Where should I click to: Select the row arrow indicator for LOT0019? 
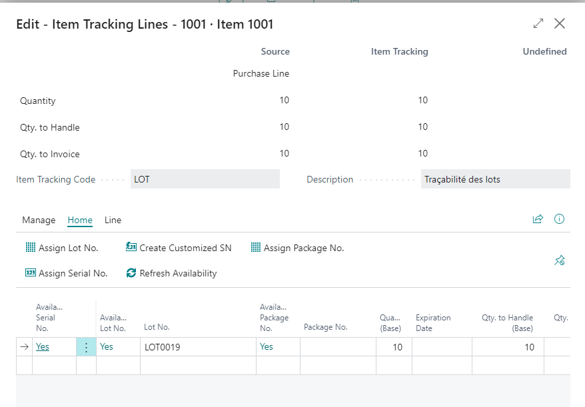24,347
